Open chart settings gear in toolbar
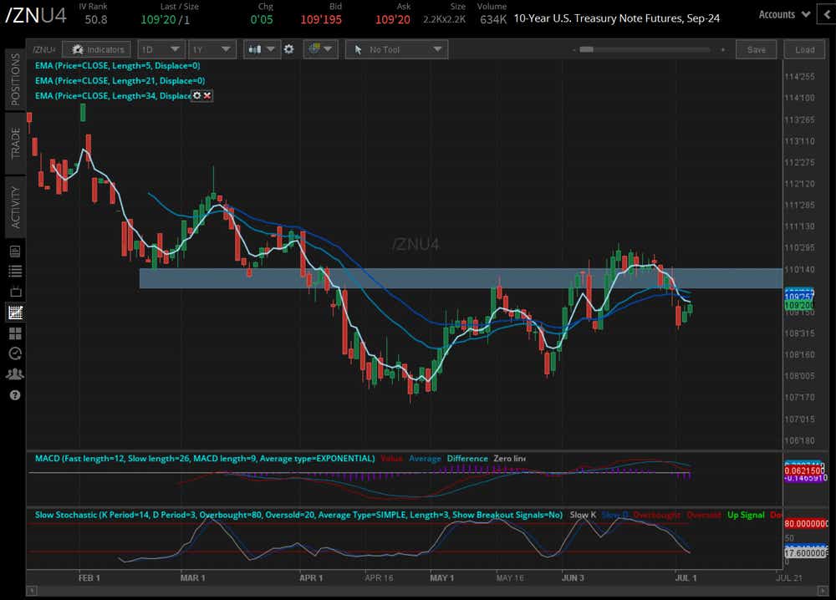The image size is (836, 600). point(289,49)
